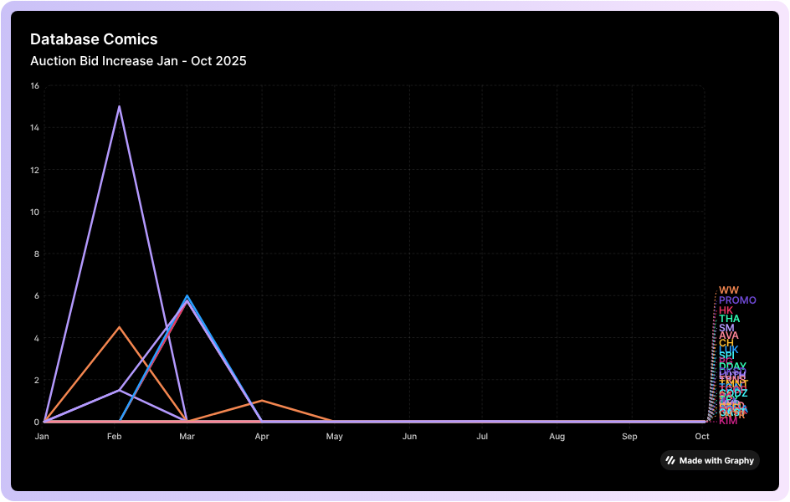The width and height of the screenshot is (790, 502).
Task: Click the purple peak at 15 in February
Action: pos(119,107)
